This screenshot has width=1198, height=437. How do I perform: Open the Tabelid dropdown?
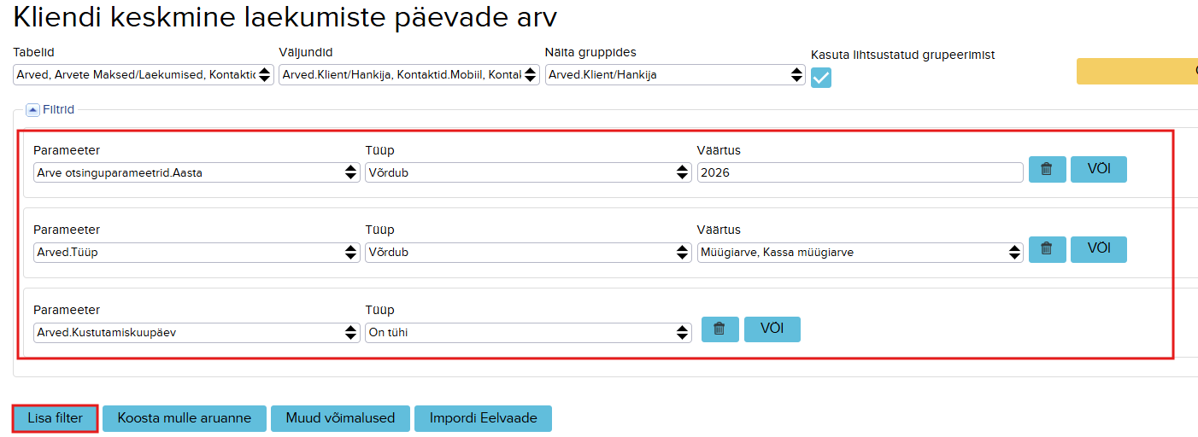[x=144, y=75]
